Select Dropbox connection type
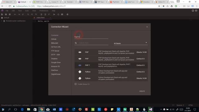The image size is (199, 112). pyautogui.click(x=54, y=58)
